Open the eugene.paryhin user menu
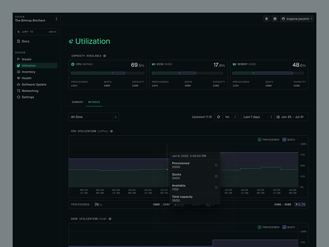The image size is (329, 247). (x=297, y=19)
